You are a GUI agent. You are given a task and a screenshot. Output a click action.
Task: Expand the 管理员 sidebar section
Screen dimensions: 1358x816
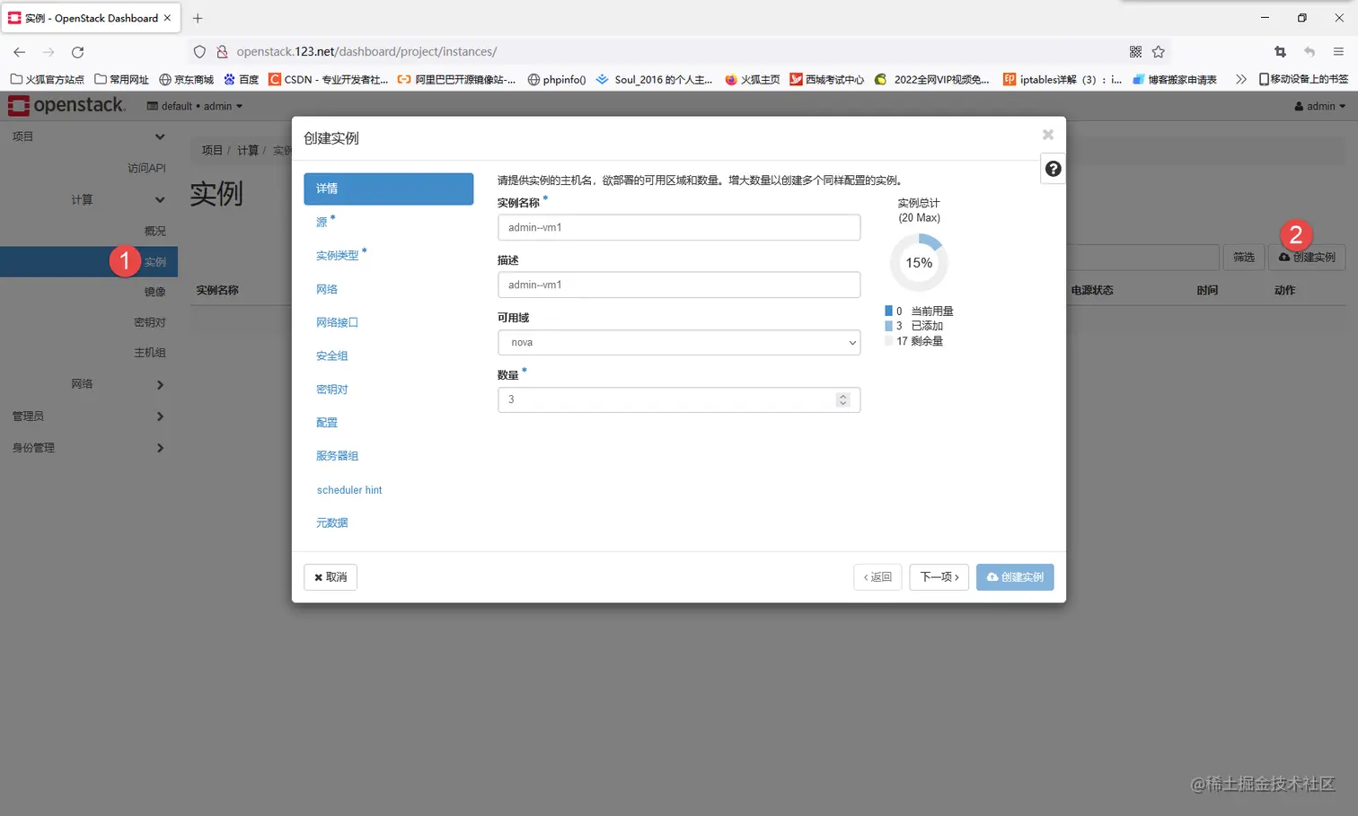click(x=89, y=417)
